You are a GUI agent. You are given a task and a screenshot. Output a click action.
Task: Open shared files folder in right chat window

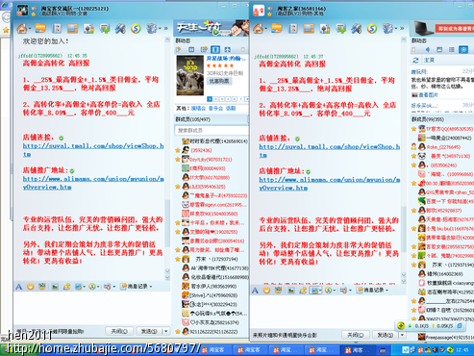(x=277, y=29)
